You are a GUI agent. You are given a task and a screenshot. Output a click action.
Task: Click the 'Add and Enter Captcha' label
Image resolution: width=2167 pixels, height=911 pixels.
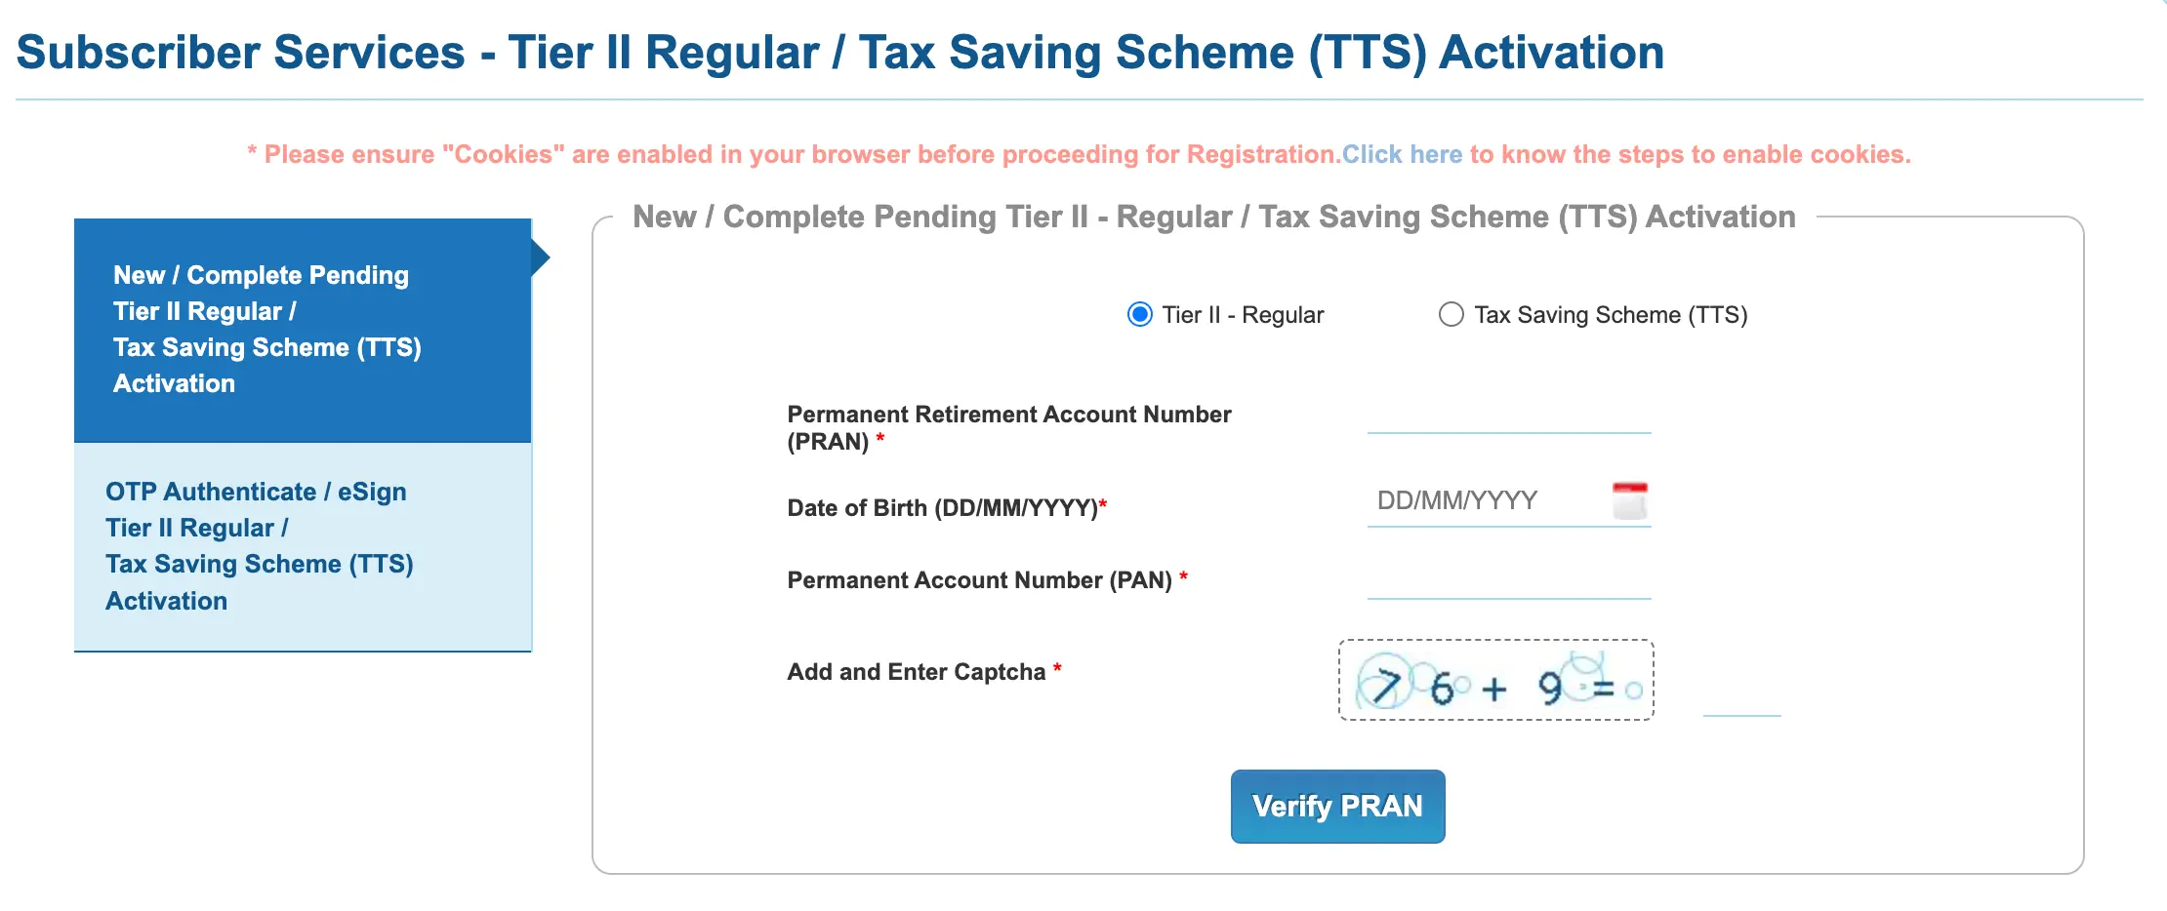(x=922, y=671)
